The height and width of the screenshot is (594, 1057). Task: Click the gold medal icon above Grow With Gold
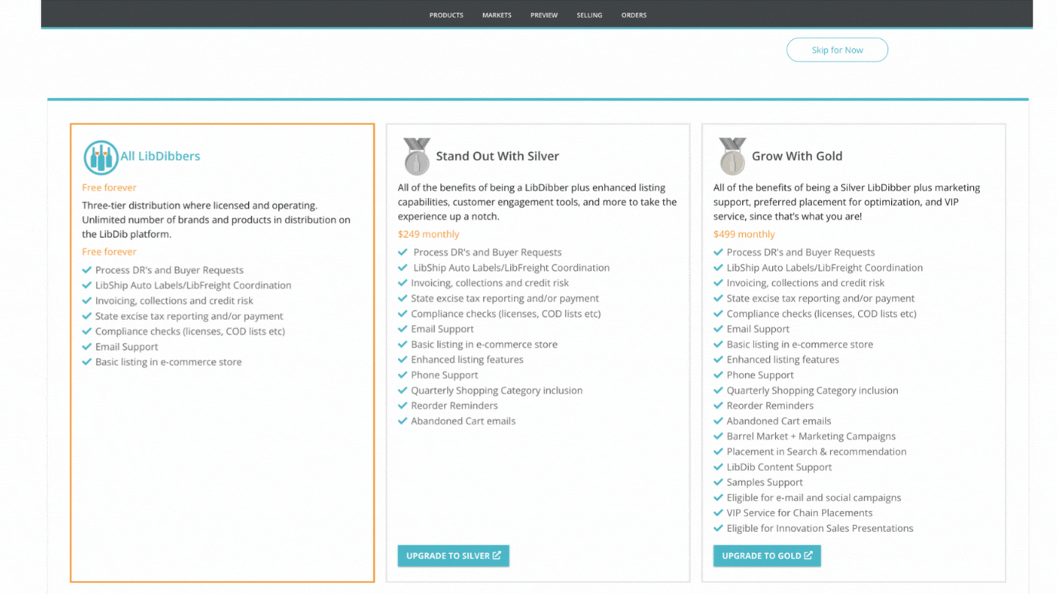point(731,156)
